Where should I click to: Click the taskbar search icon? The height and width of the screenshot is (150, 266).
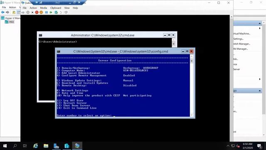pyautogui.click(x=15, y=146)
